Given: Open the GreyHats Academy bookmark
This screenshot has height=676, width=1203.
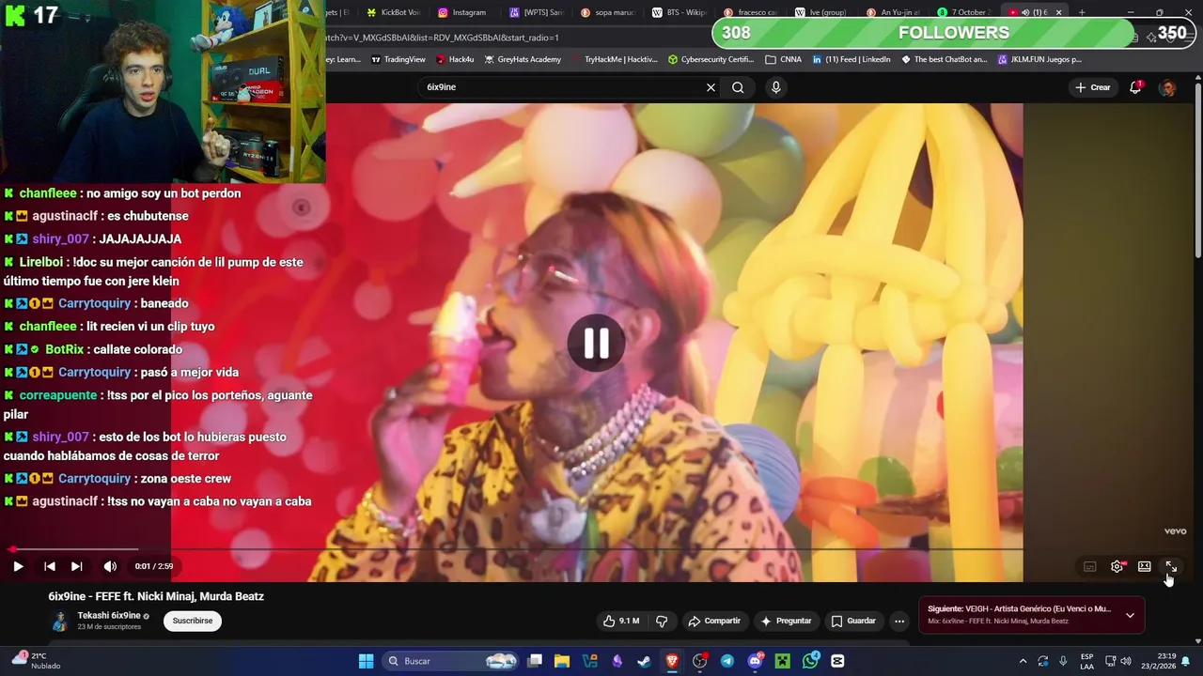Looking at the screenshot, I should pos(523,59).
